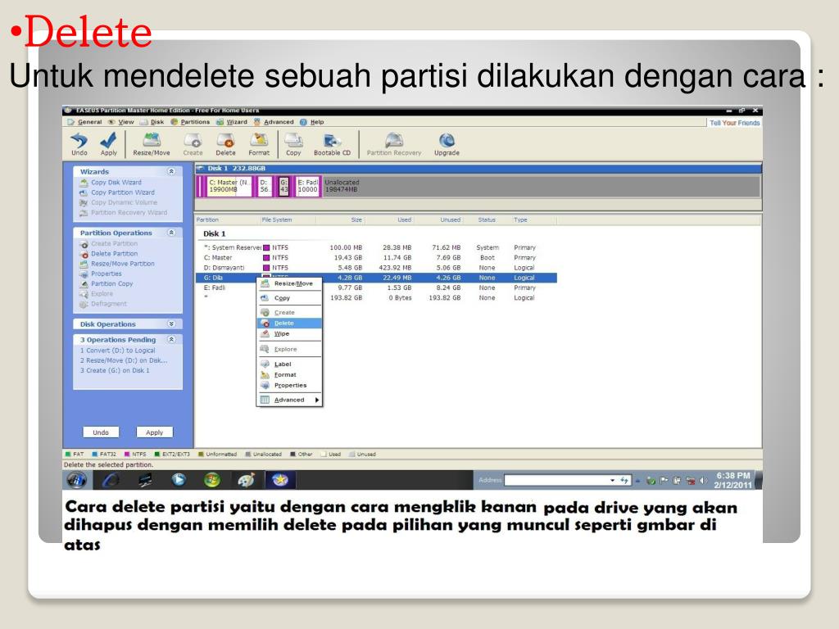Choose Copy in context menu
The image size is (839, 629).
[x=289, y=298]
